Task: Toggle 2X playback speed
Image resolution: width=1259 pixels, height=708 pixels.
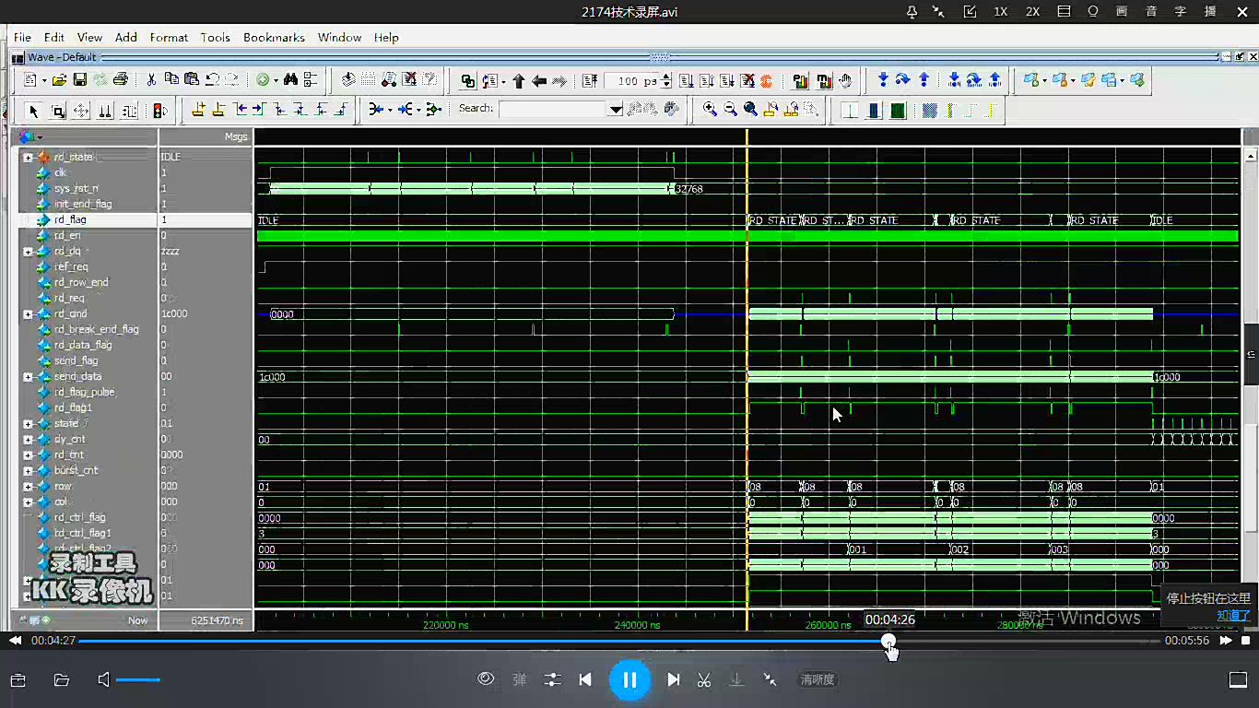Action: (x=1032, y=12)
